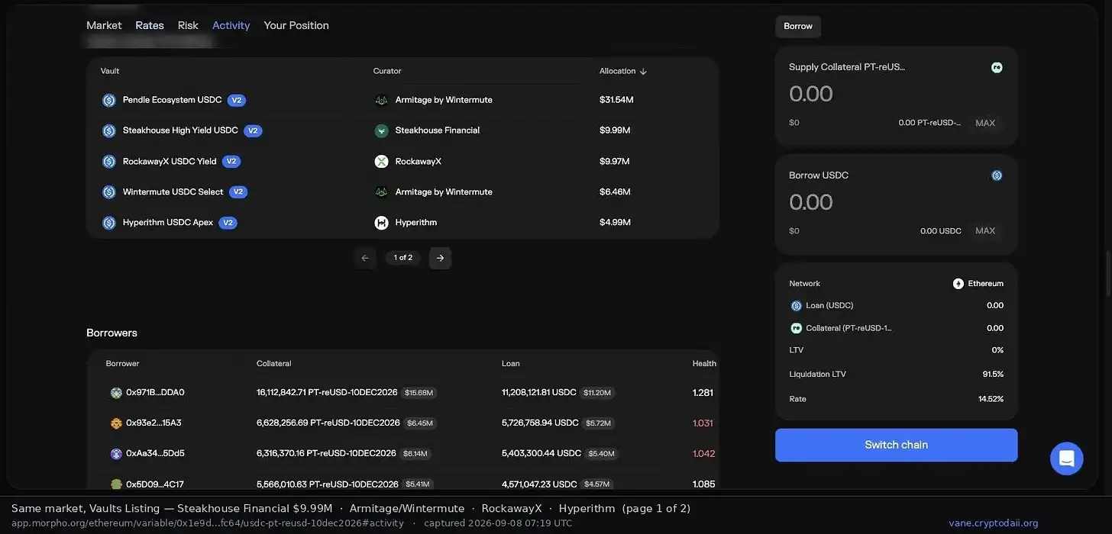Click Wintermute USDC Select vault icon
Screen dimensions: 1112x534
coord(109,192)
